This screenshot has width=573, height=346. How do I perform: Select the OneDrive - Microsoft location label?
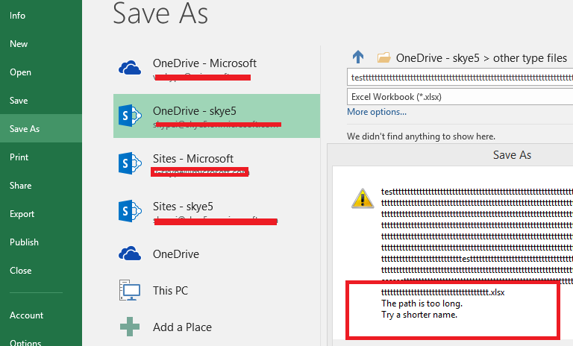[x=204, y=63]
